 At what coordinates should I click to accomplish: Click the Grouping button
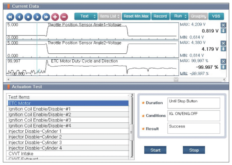click(198, 16)
